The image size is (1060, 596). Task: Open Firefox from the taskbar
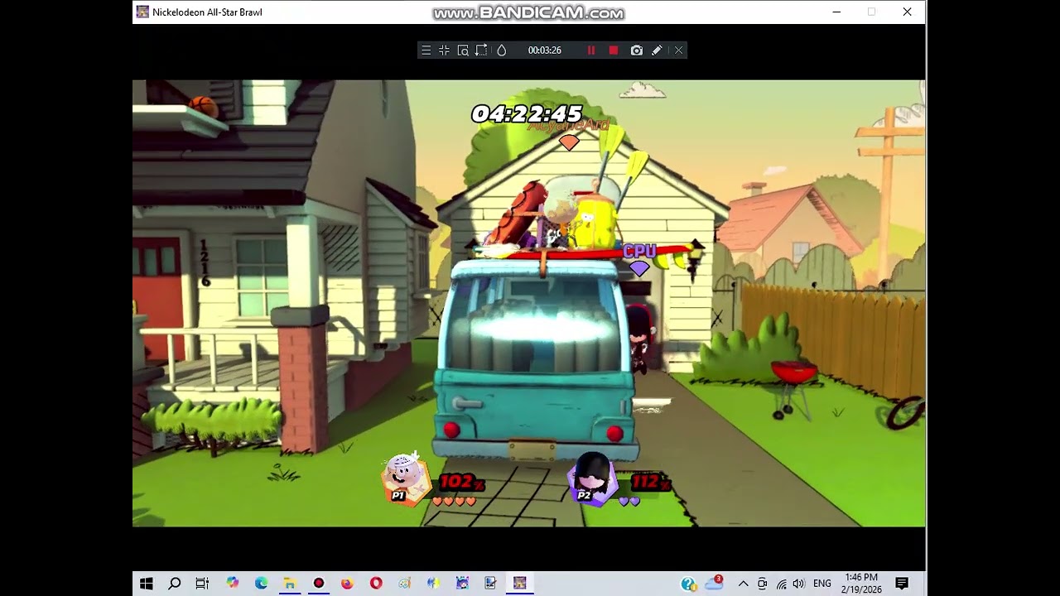(347, 584)
